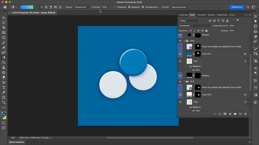Image resolution: width=259 pixels, height=145 pixels.
Task: Select the Brush tool
Action: (4, 43)
